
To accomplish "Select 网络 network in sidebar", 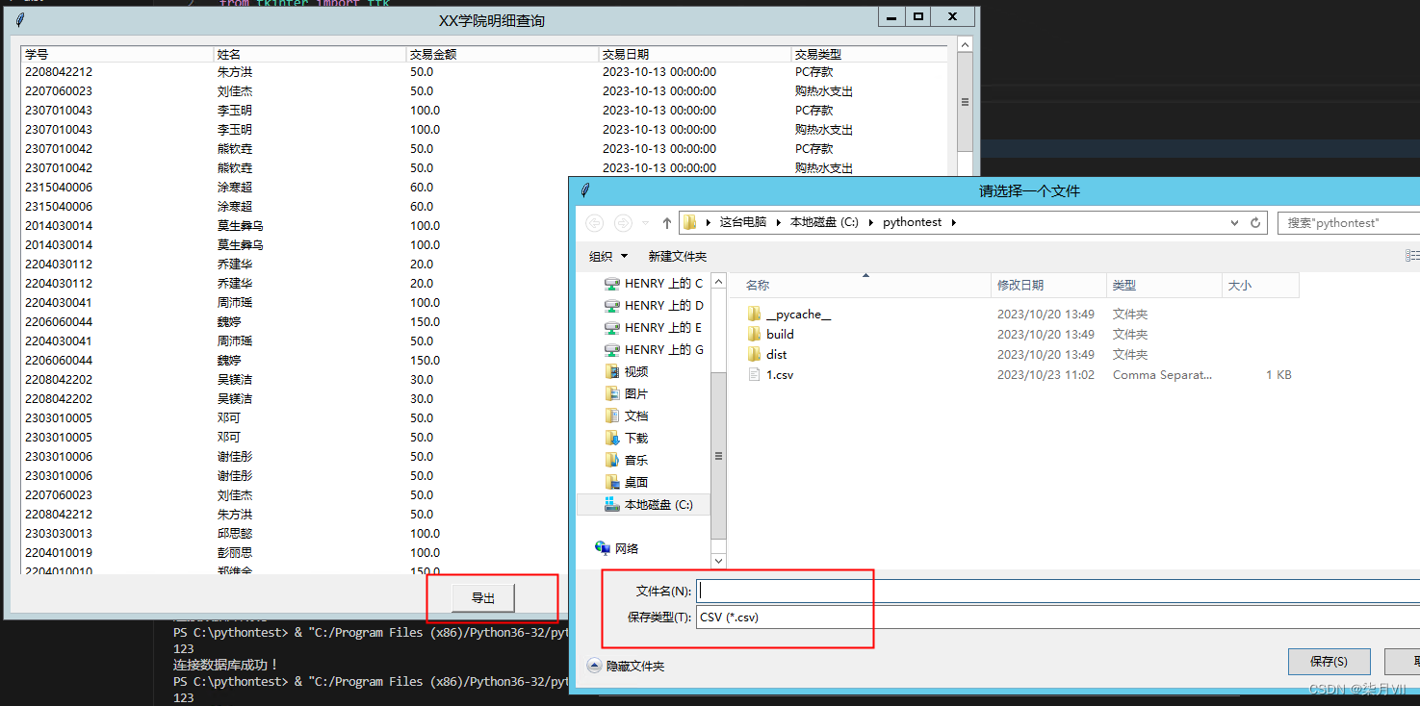I will (617, 549).
